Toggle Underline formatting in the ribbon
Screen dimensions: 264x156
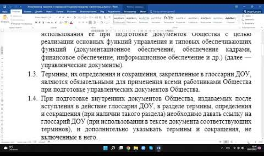(44, 23)
